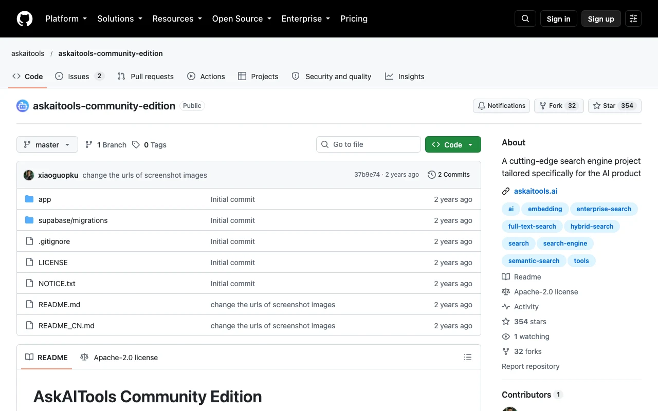Click the app folder icon
Screen dimensions: 658x411
tap(29, 199)
